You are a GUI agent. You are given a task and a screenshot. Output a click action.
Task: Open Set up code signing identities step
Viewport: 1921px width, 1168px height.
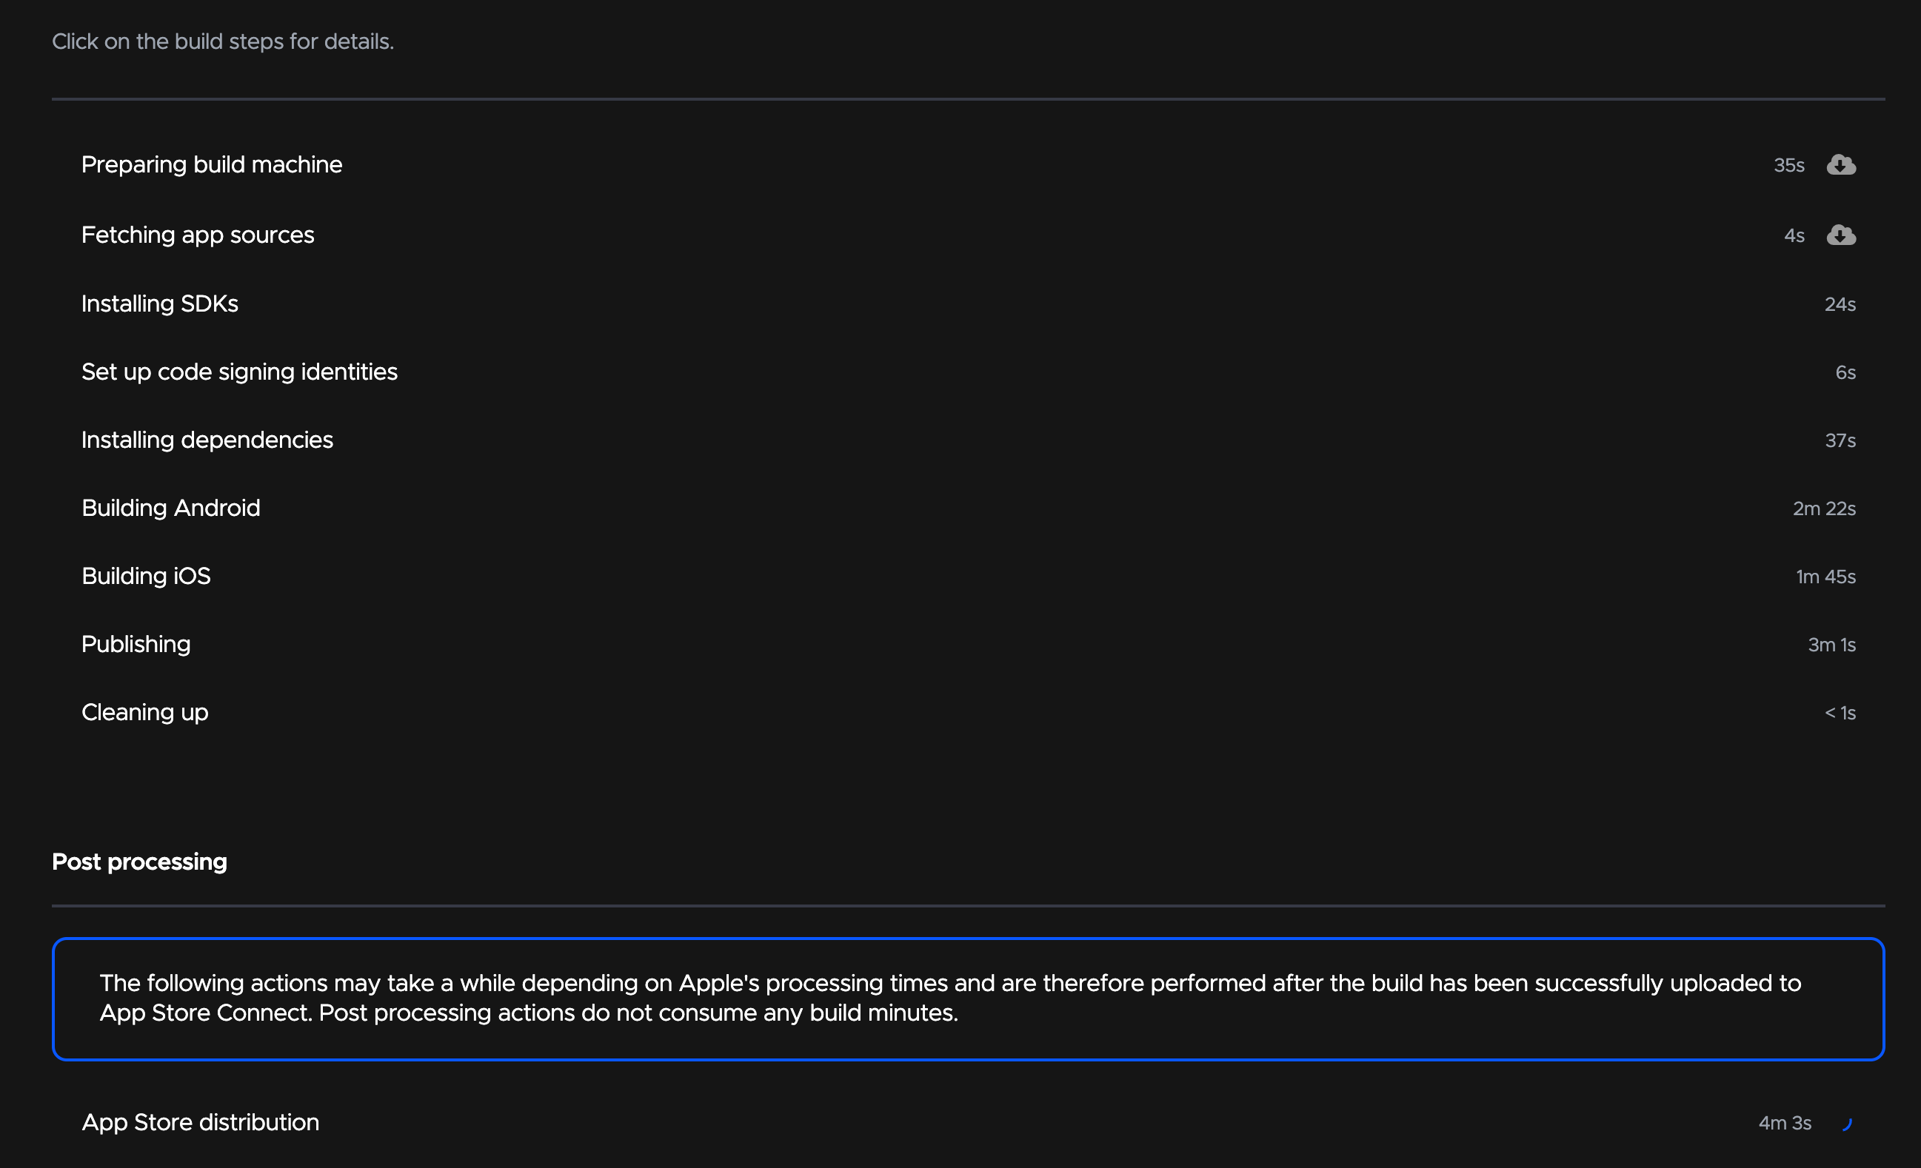(239, 372)
